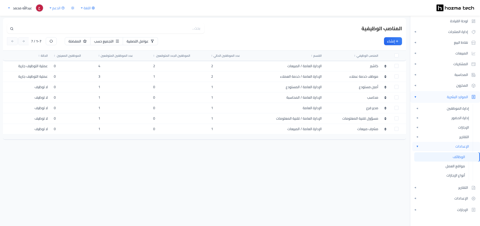This screenshot has width=480, height=226.
Task: Open the الدعم support dropdown
Action: 57,8
